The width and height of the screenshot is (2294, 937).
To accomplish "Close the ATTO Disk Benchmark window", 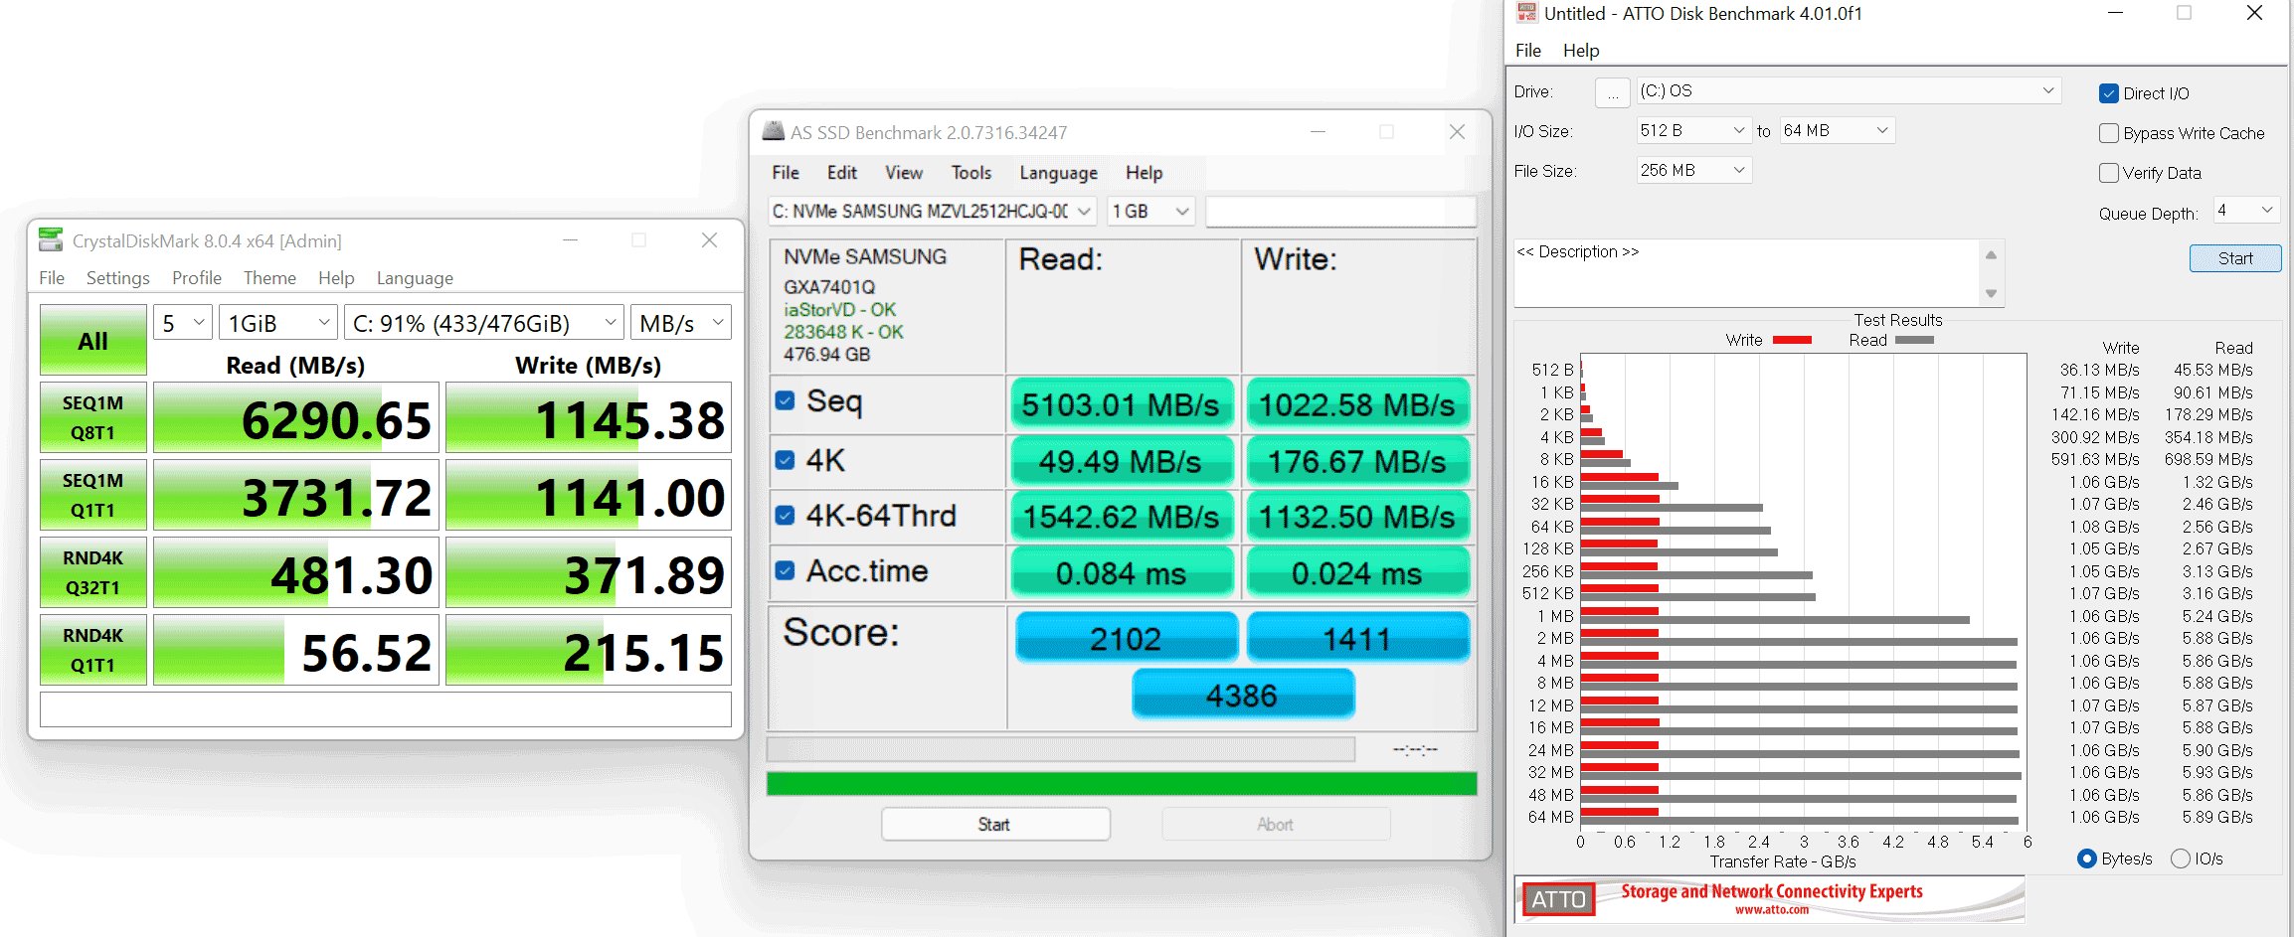I will (x=2255, y=13).
